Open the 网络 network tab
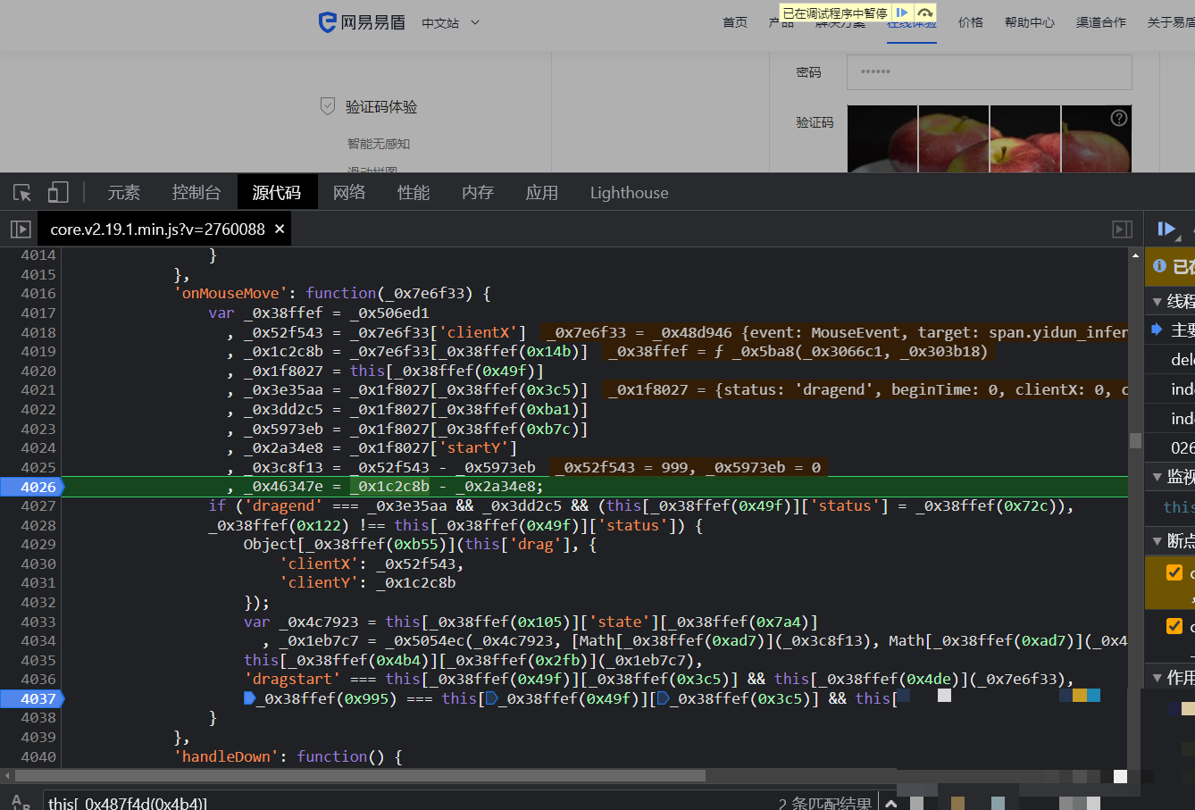Screen dimensions: 1195x810 (x=348, y=193)
